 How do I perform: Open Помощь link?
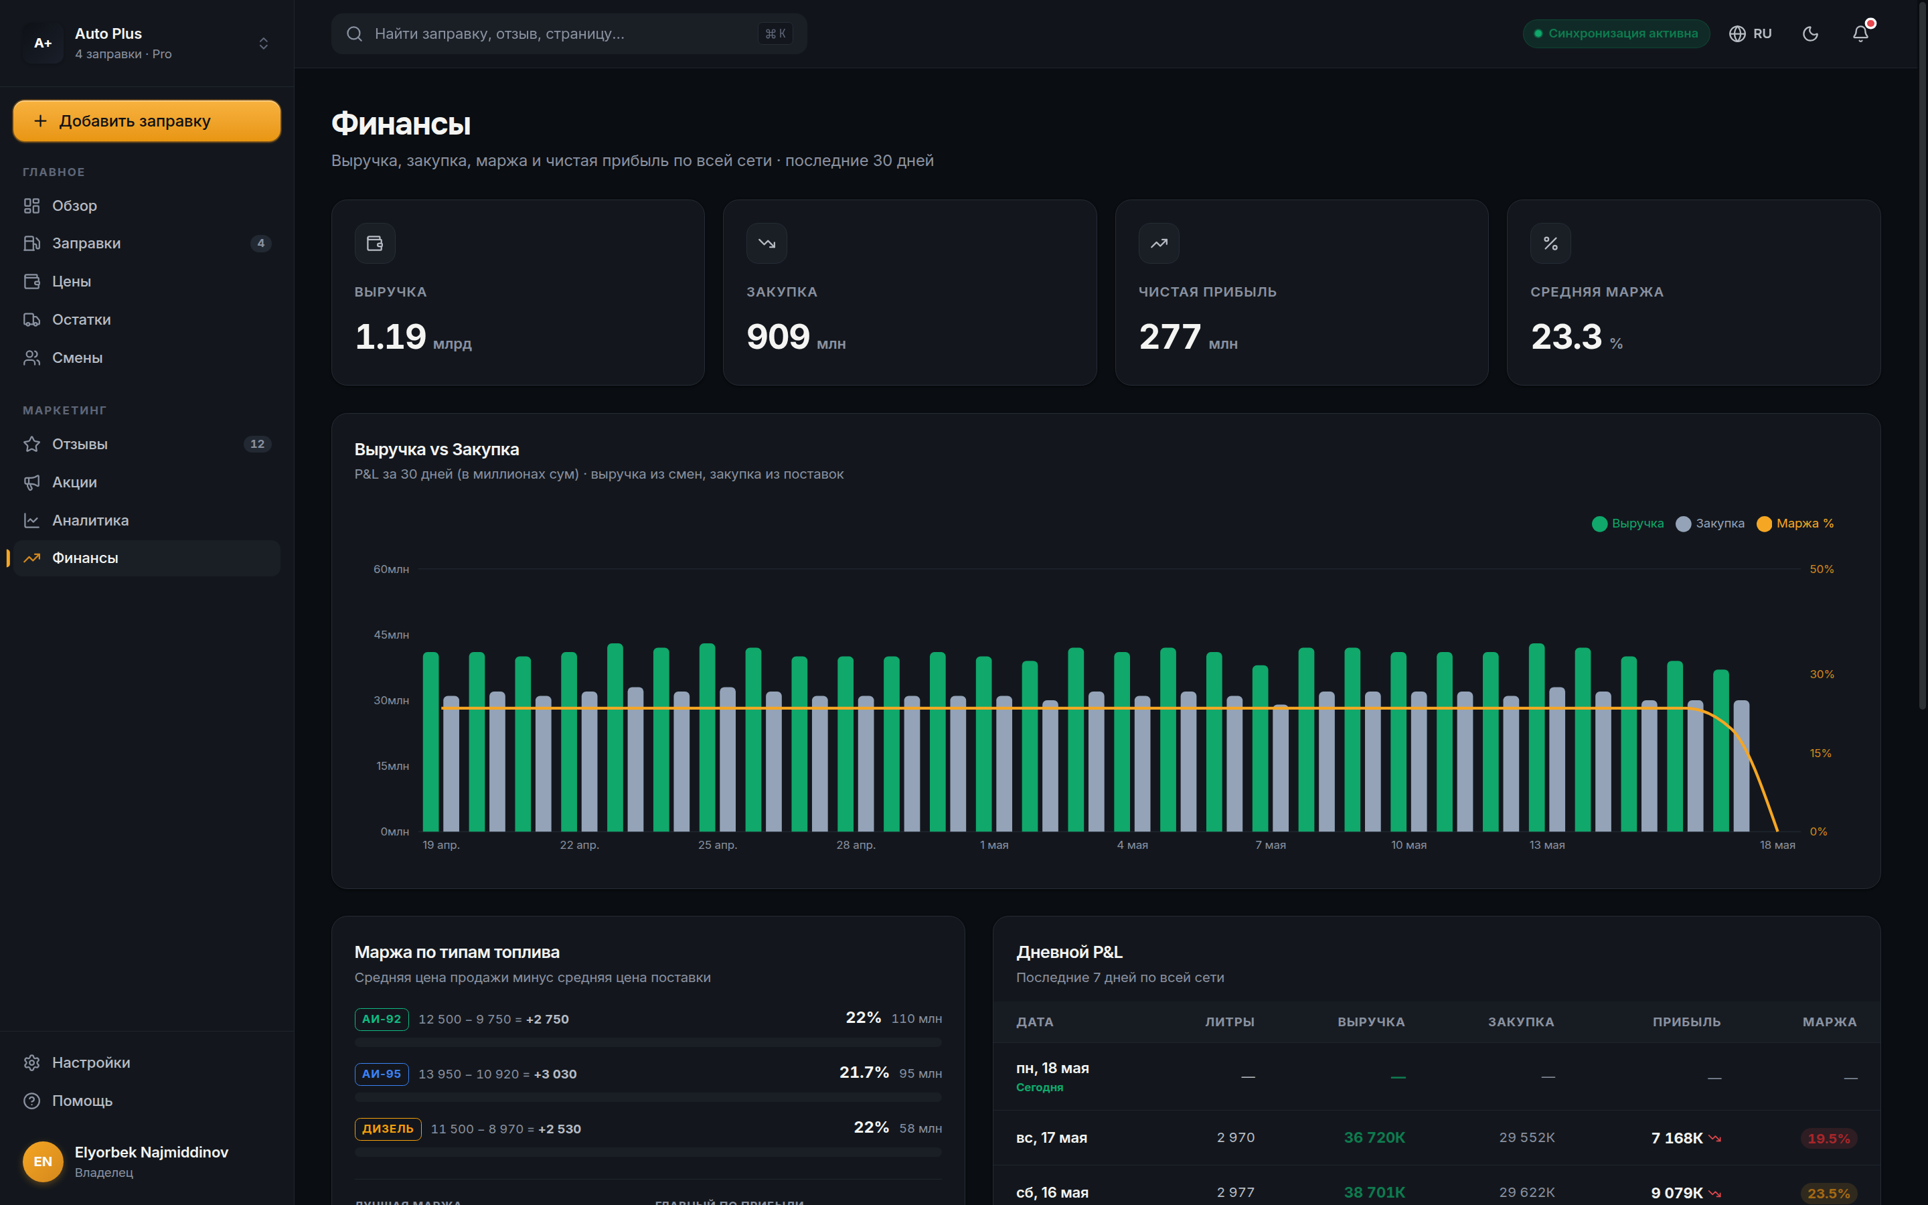point(147,1101)
